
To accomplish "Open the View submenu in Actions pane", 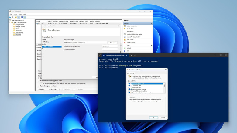I will 151,45.
